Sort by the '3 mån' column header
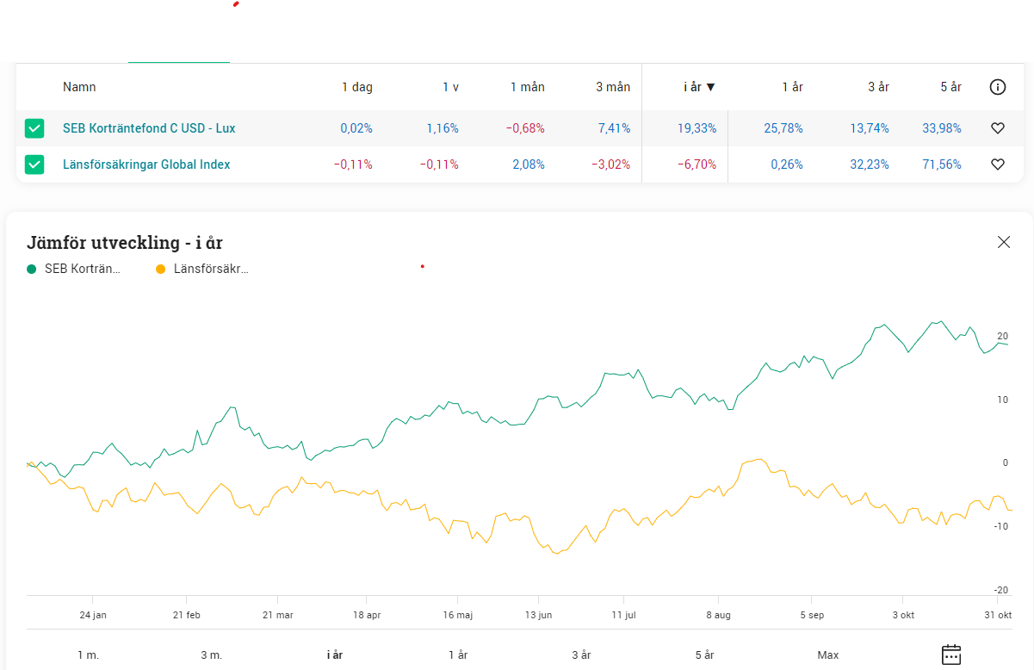This screenshot has height=670, width=1034. (x=613, y=87)
